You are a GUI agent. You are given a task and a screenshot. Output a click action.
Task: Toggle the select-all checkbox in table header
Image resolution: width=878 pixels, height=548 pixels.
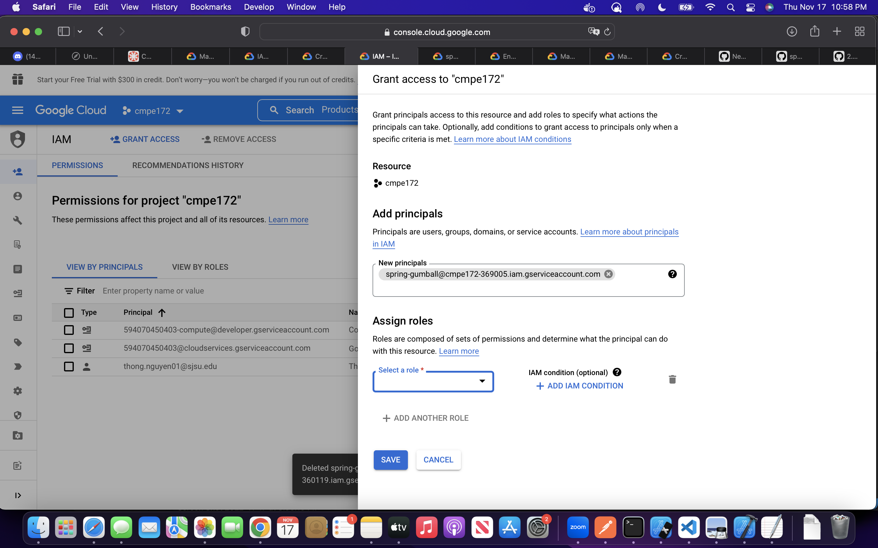point(69,312)
